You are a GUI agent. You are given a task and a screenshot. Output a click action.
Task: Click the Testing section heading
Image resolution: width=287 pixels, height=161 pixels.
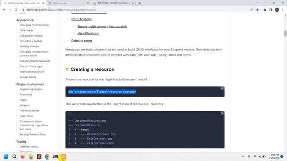coord(22,142)
